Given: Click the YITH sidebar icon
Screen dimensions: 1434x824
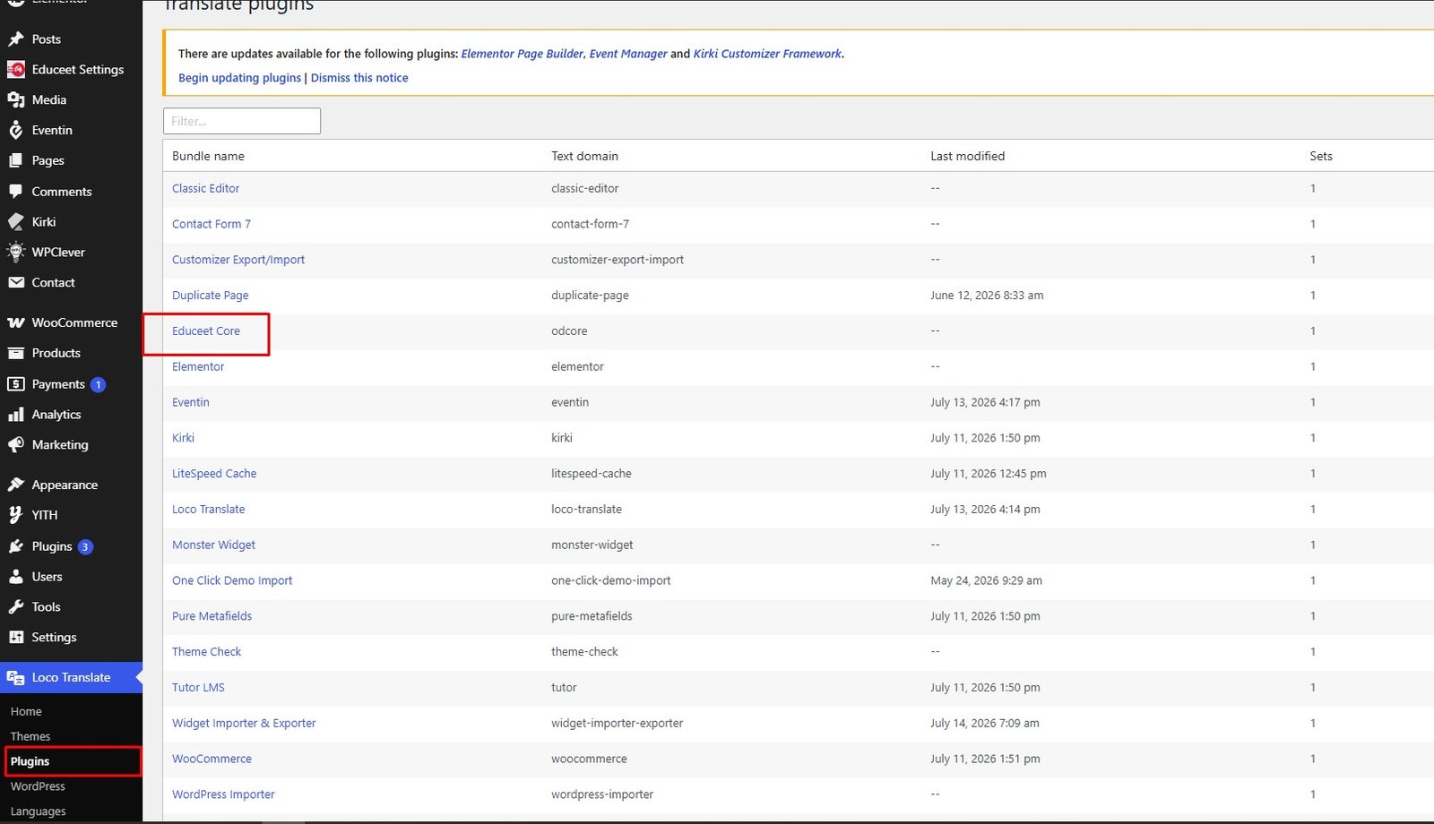Looking at the screenshot, I should click(15, 516).
